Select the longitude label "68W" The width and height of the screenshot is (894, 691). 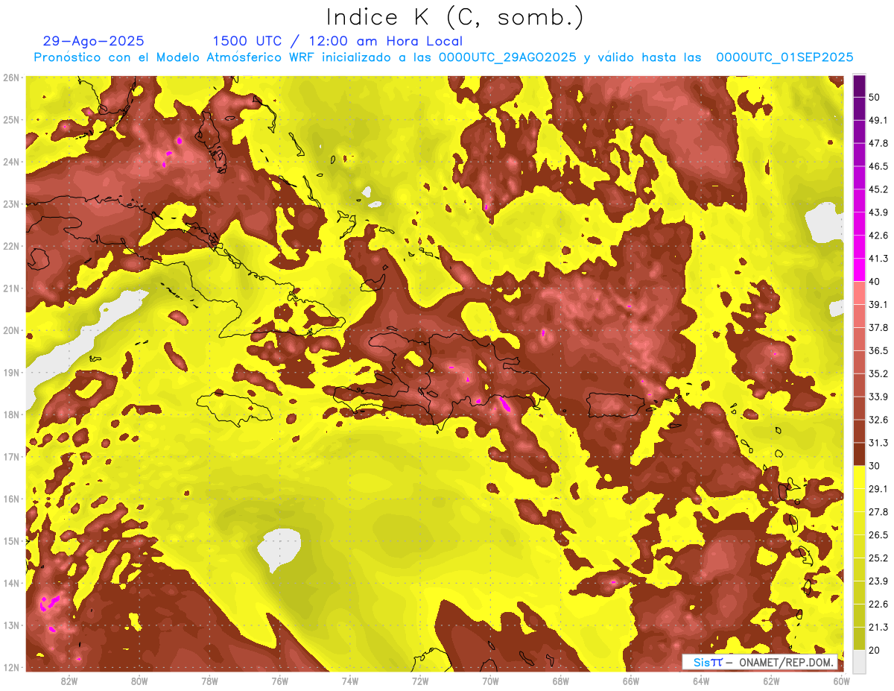[x=560, y=681]
